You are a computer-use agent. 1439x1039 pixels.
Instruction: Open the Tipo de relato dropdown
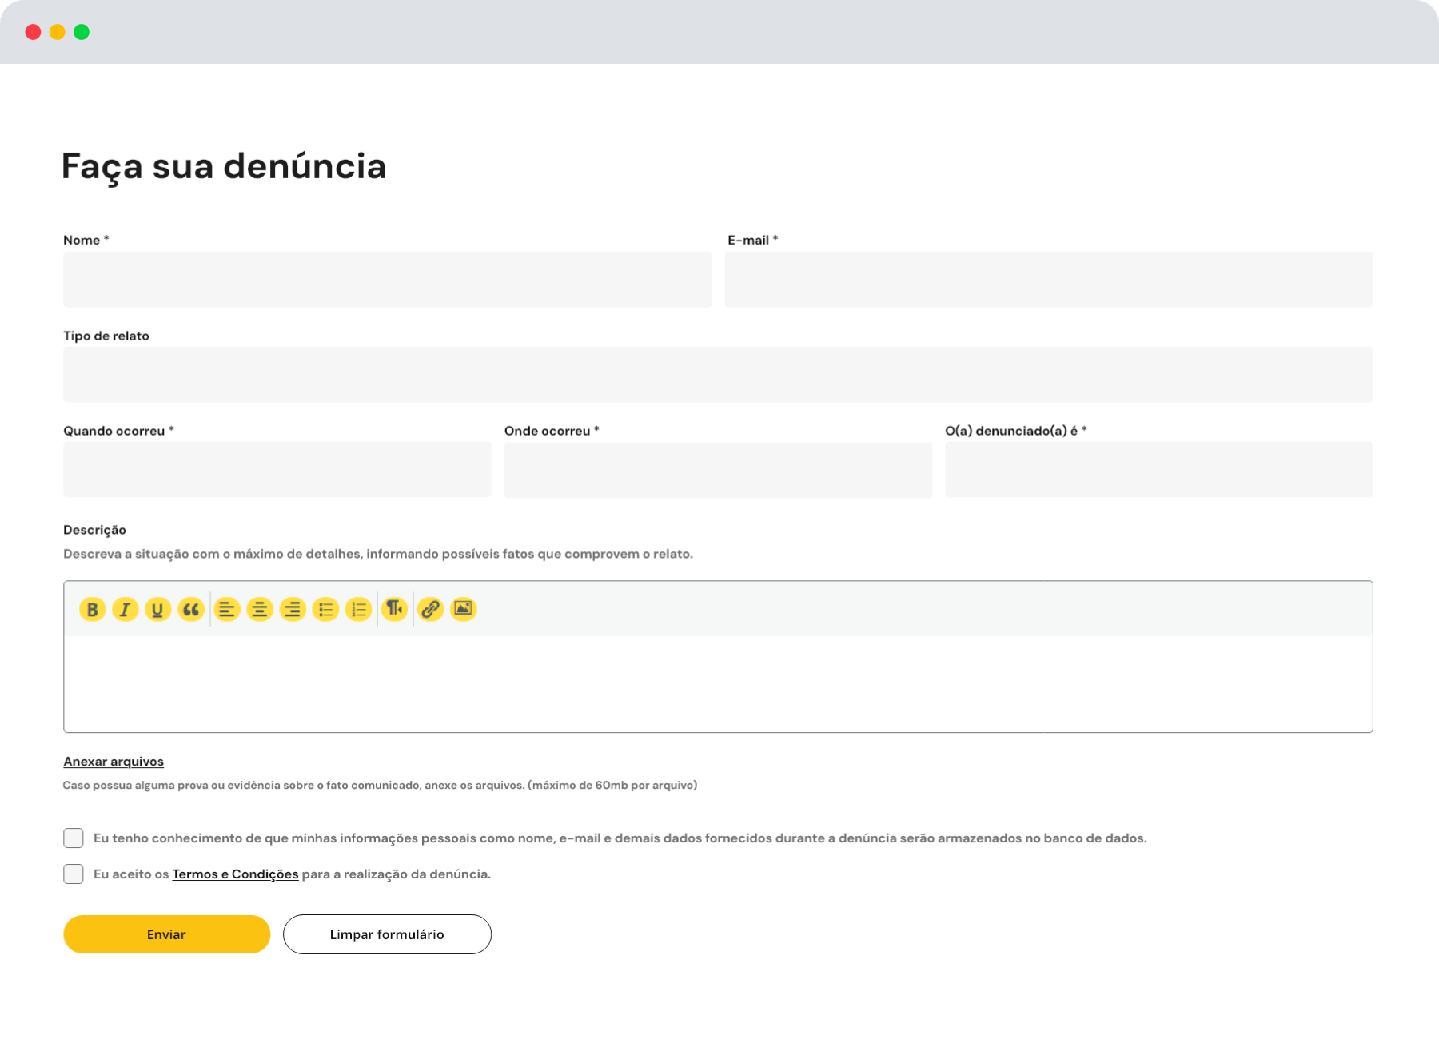pyautogui.click(x=718, y=374)
